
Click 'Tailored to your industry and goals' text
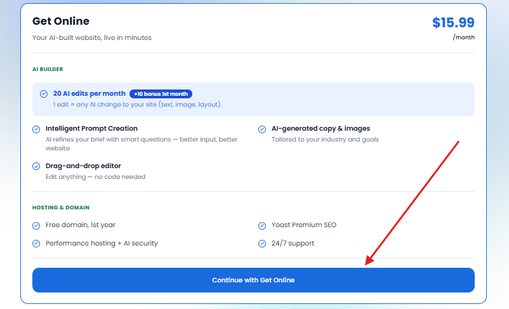pyautogui.click(x=326, y=140)
